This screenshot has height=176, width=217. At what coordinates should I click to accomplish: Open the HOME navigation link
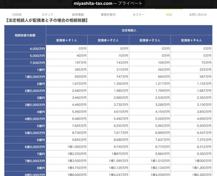point(17,15)
